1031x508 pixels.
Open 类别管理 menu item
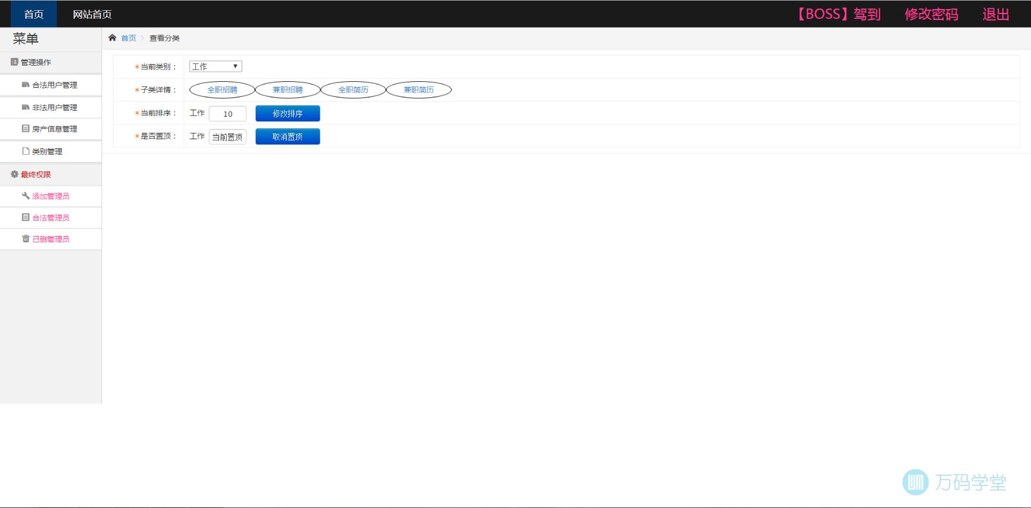[51, 151]
